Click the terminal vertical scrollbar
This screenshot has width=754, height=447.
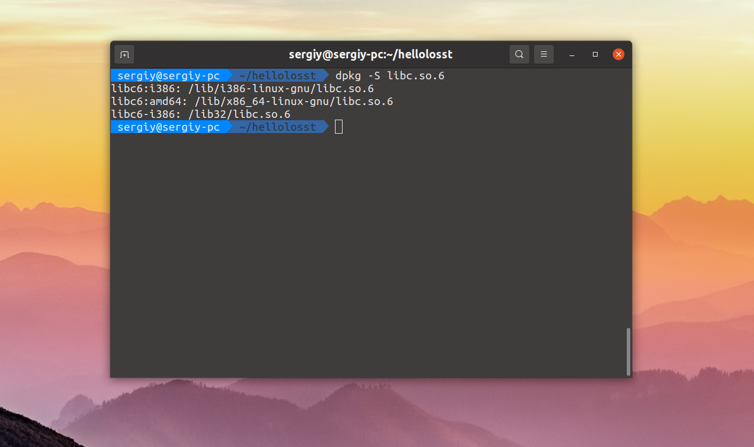coord(629,351)
